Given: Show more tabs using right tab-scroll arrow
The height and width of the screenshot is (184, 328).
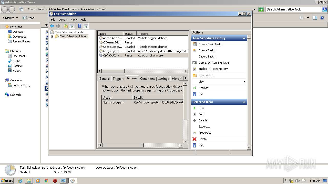Looking at the screenshot, I should coord(186,78).
